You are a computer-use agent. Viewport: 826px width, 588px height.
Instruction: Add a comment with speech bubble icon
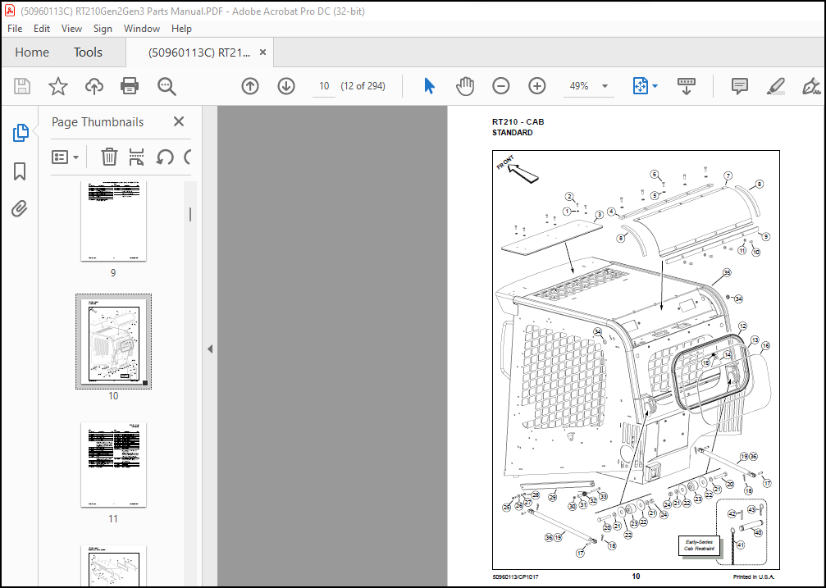pyautogui.click(x=740, y=86)
